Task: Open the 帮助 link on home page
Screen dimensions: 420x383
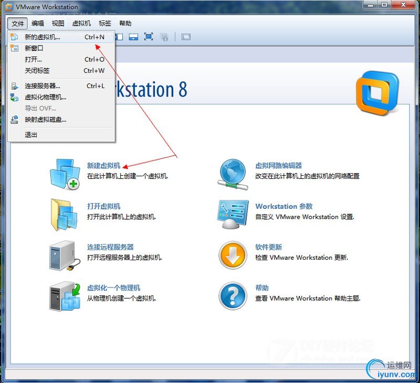Action: tap(261, 288)
